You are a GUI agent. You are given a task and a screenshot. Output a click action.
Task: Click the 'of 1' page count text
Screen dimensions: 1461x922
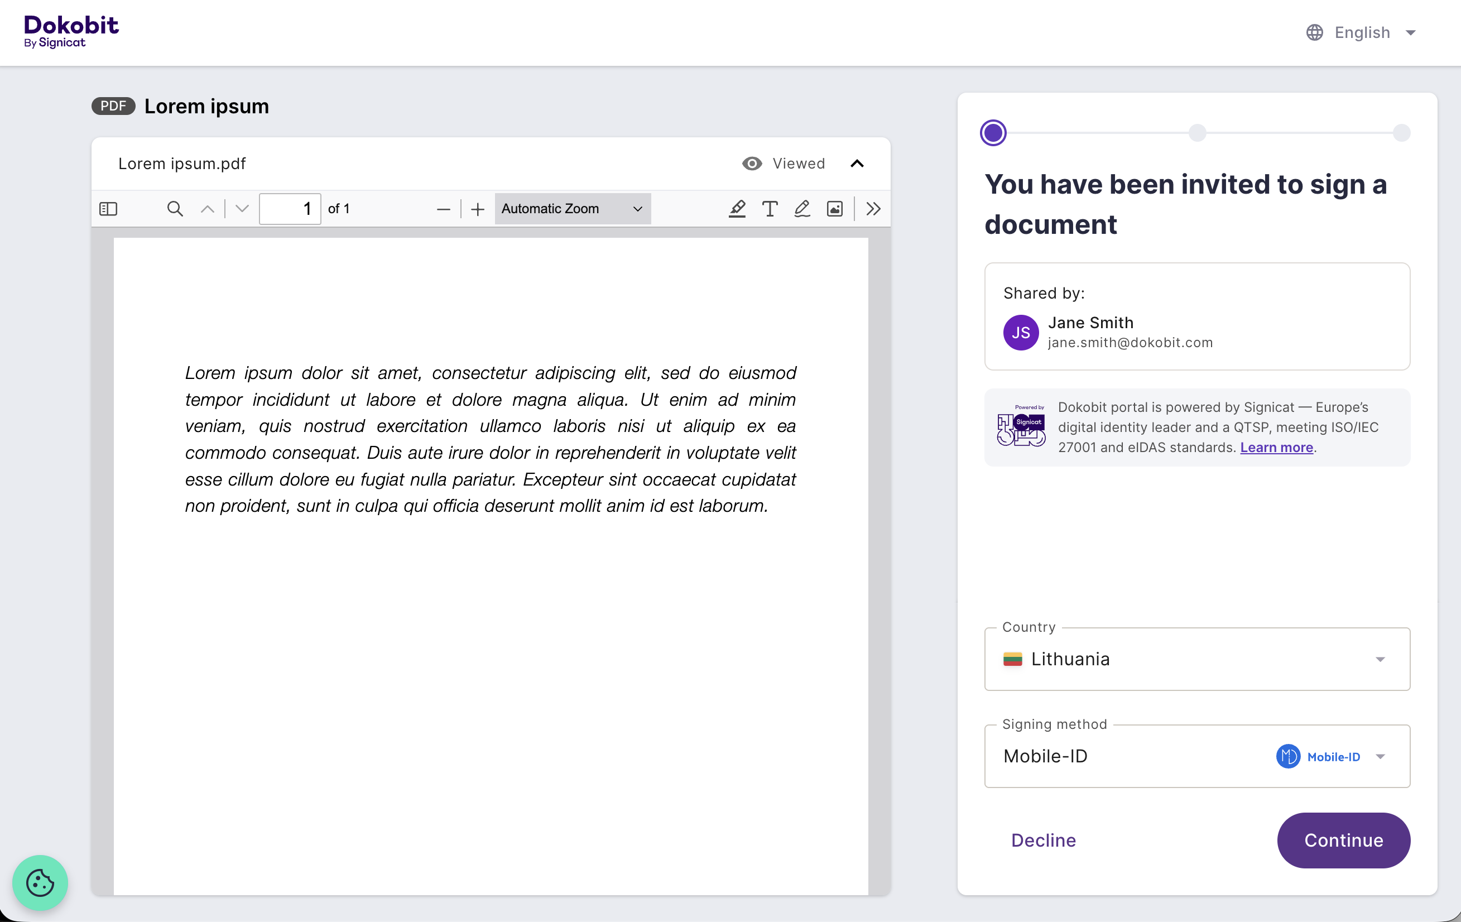tap(339, 209)
